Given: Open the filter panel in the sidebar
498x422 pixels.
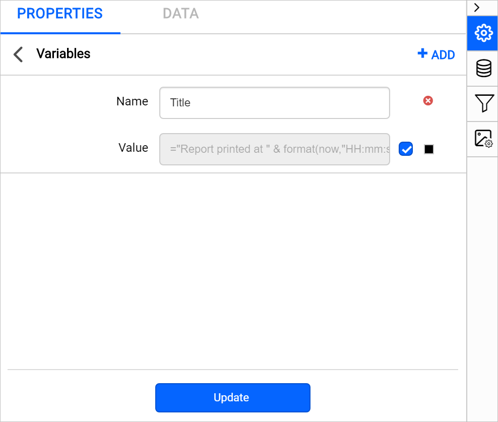Looking at the screenshot, I should (482, 104).
